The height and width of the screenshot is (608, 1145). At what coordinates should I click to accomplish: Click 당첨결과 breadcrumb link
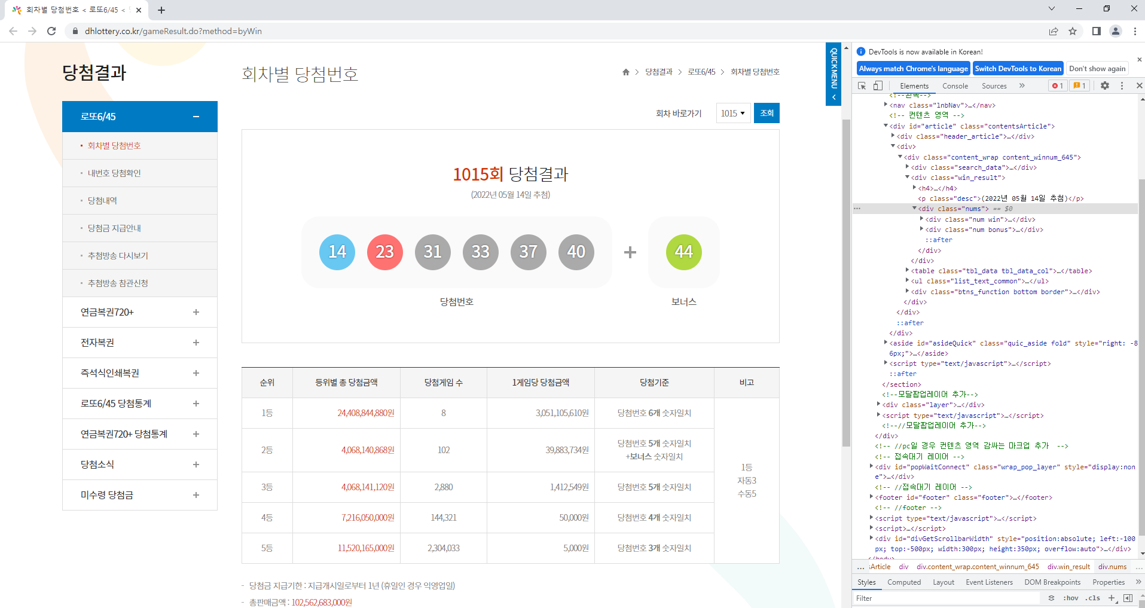pyautogui.click(x=658, y=72)
